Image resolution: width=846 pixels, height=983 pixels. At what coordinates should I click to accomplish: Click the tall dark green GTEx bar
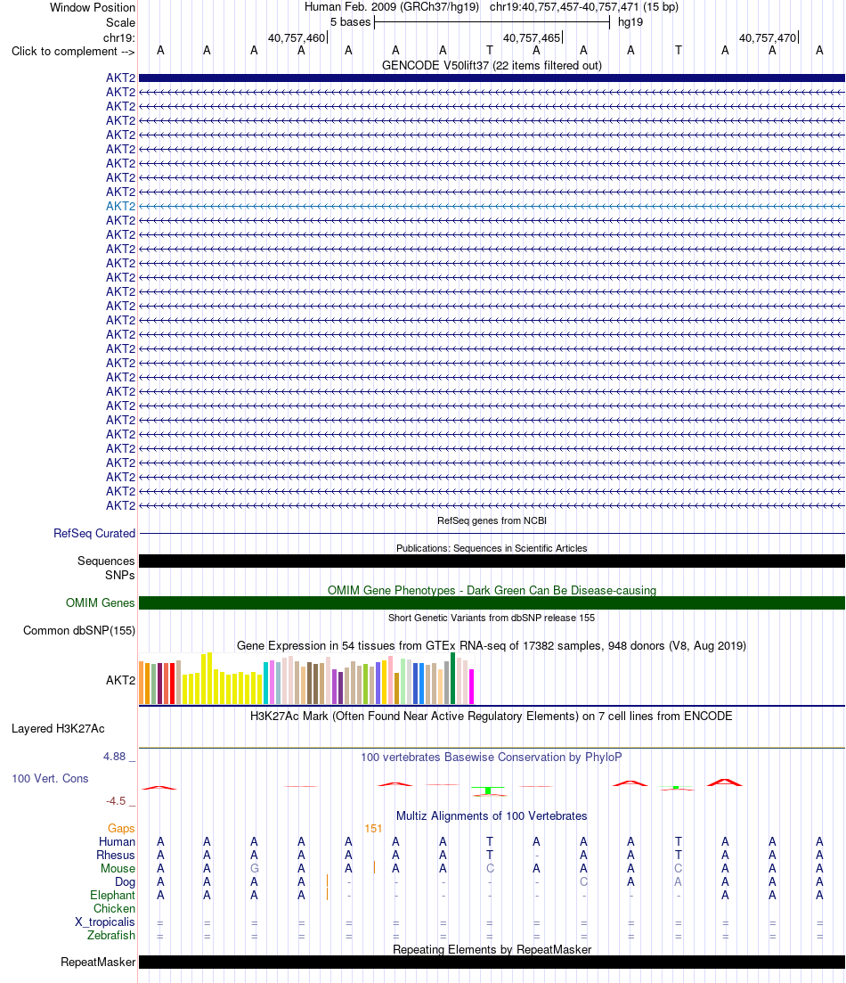point(453,678)
